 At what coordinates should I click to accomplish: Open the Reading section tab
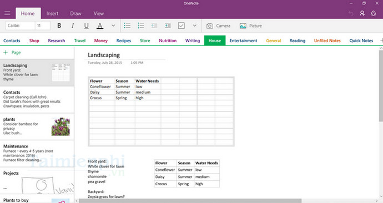click(298, 40)
